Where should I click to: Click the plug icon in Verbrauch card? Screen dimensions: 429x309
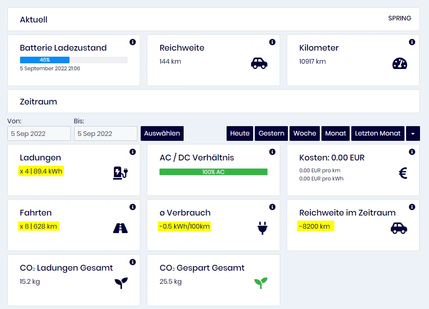(262, 228)
